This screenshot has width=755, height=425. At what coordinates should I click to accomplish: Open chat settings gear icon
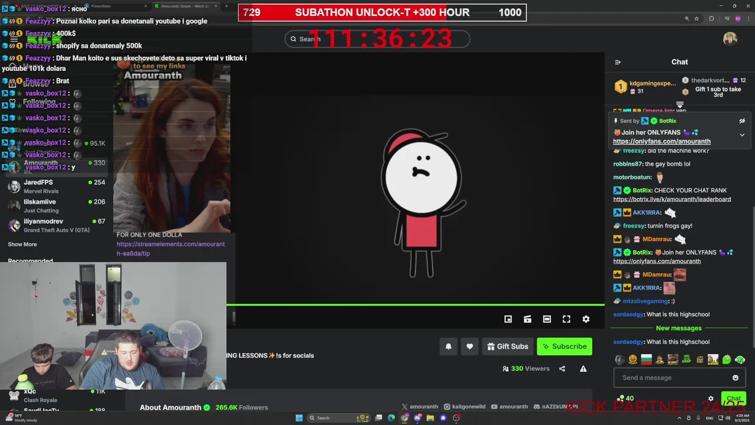(711, 399)
